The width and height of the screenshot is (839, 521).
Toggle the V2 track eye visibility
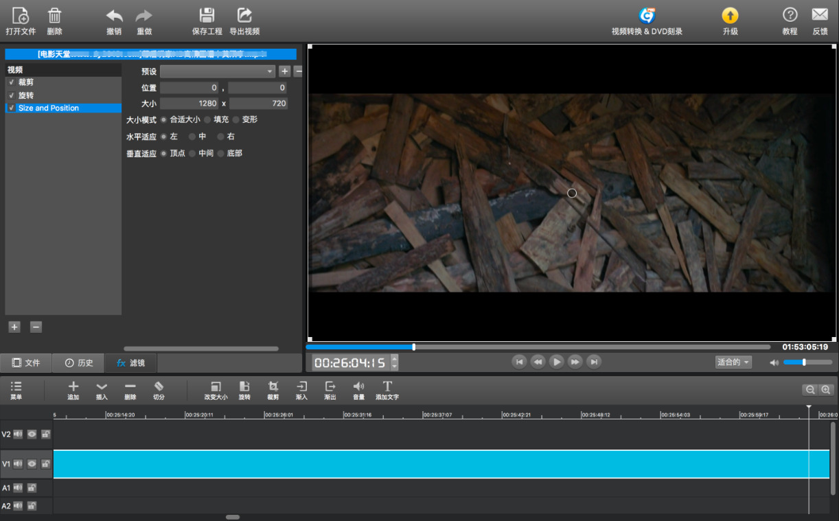click(32, 434)
